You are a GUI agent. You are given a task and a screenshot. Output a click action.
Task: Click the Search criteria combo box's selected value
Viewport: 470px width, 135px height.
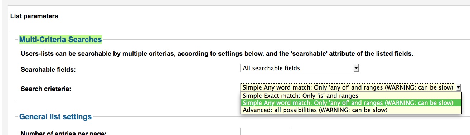[348, 87]
